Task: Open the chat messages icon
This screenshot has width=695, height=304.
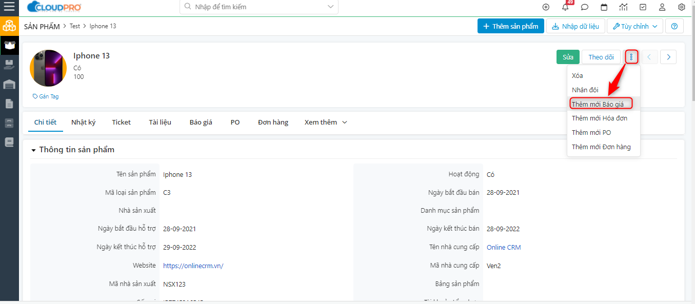Action: 585,7
